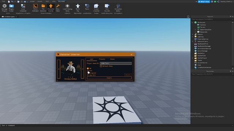Image resolution: width=234 pixels, height=131 pixels.
Task: Click Load Catalog Items plugin
Action: 67,8
